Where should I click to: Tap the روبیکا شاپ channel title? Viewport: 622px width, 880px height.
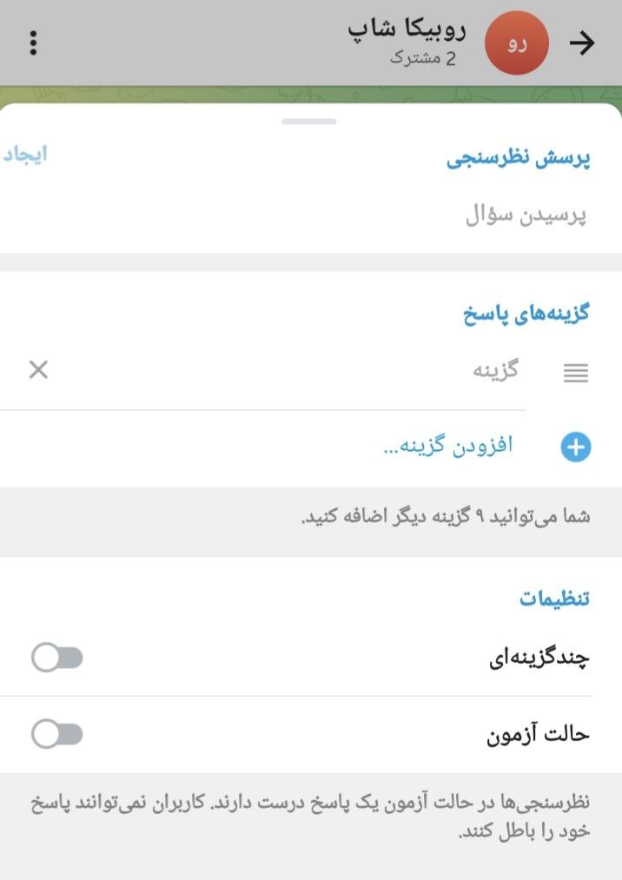pyautogui.click(x=407, y=30)
